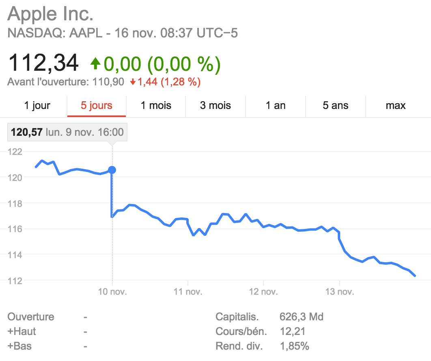Screen dimensions: 431x361
Task: Click the red down arrow pre-market indicator
Action: coord(132,82)
